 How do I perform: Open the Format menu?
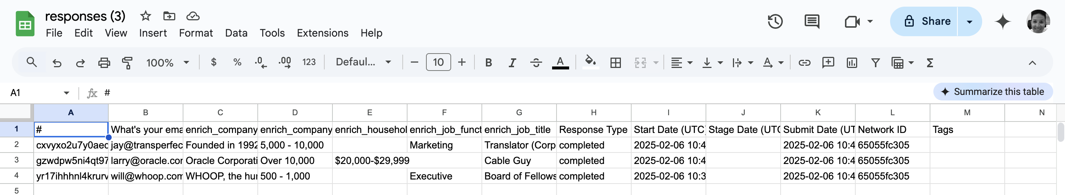pyautogui.click(x=196, y=33)
